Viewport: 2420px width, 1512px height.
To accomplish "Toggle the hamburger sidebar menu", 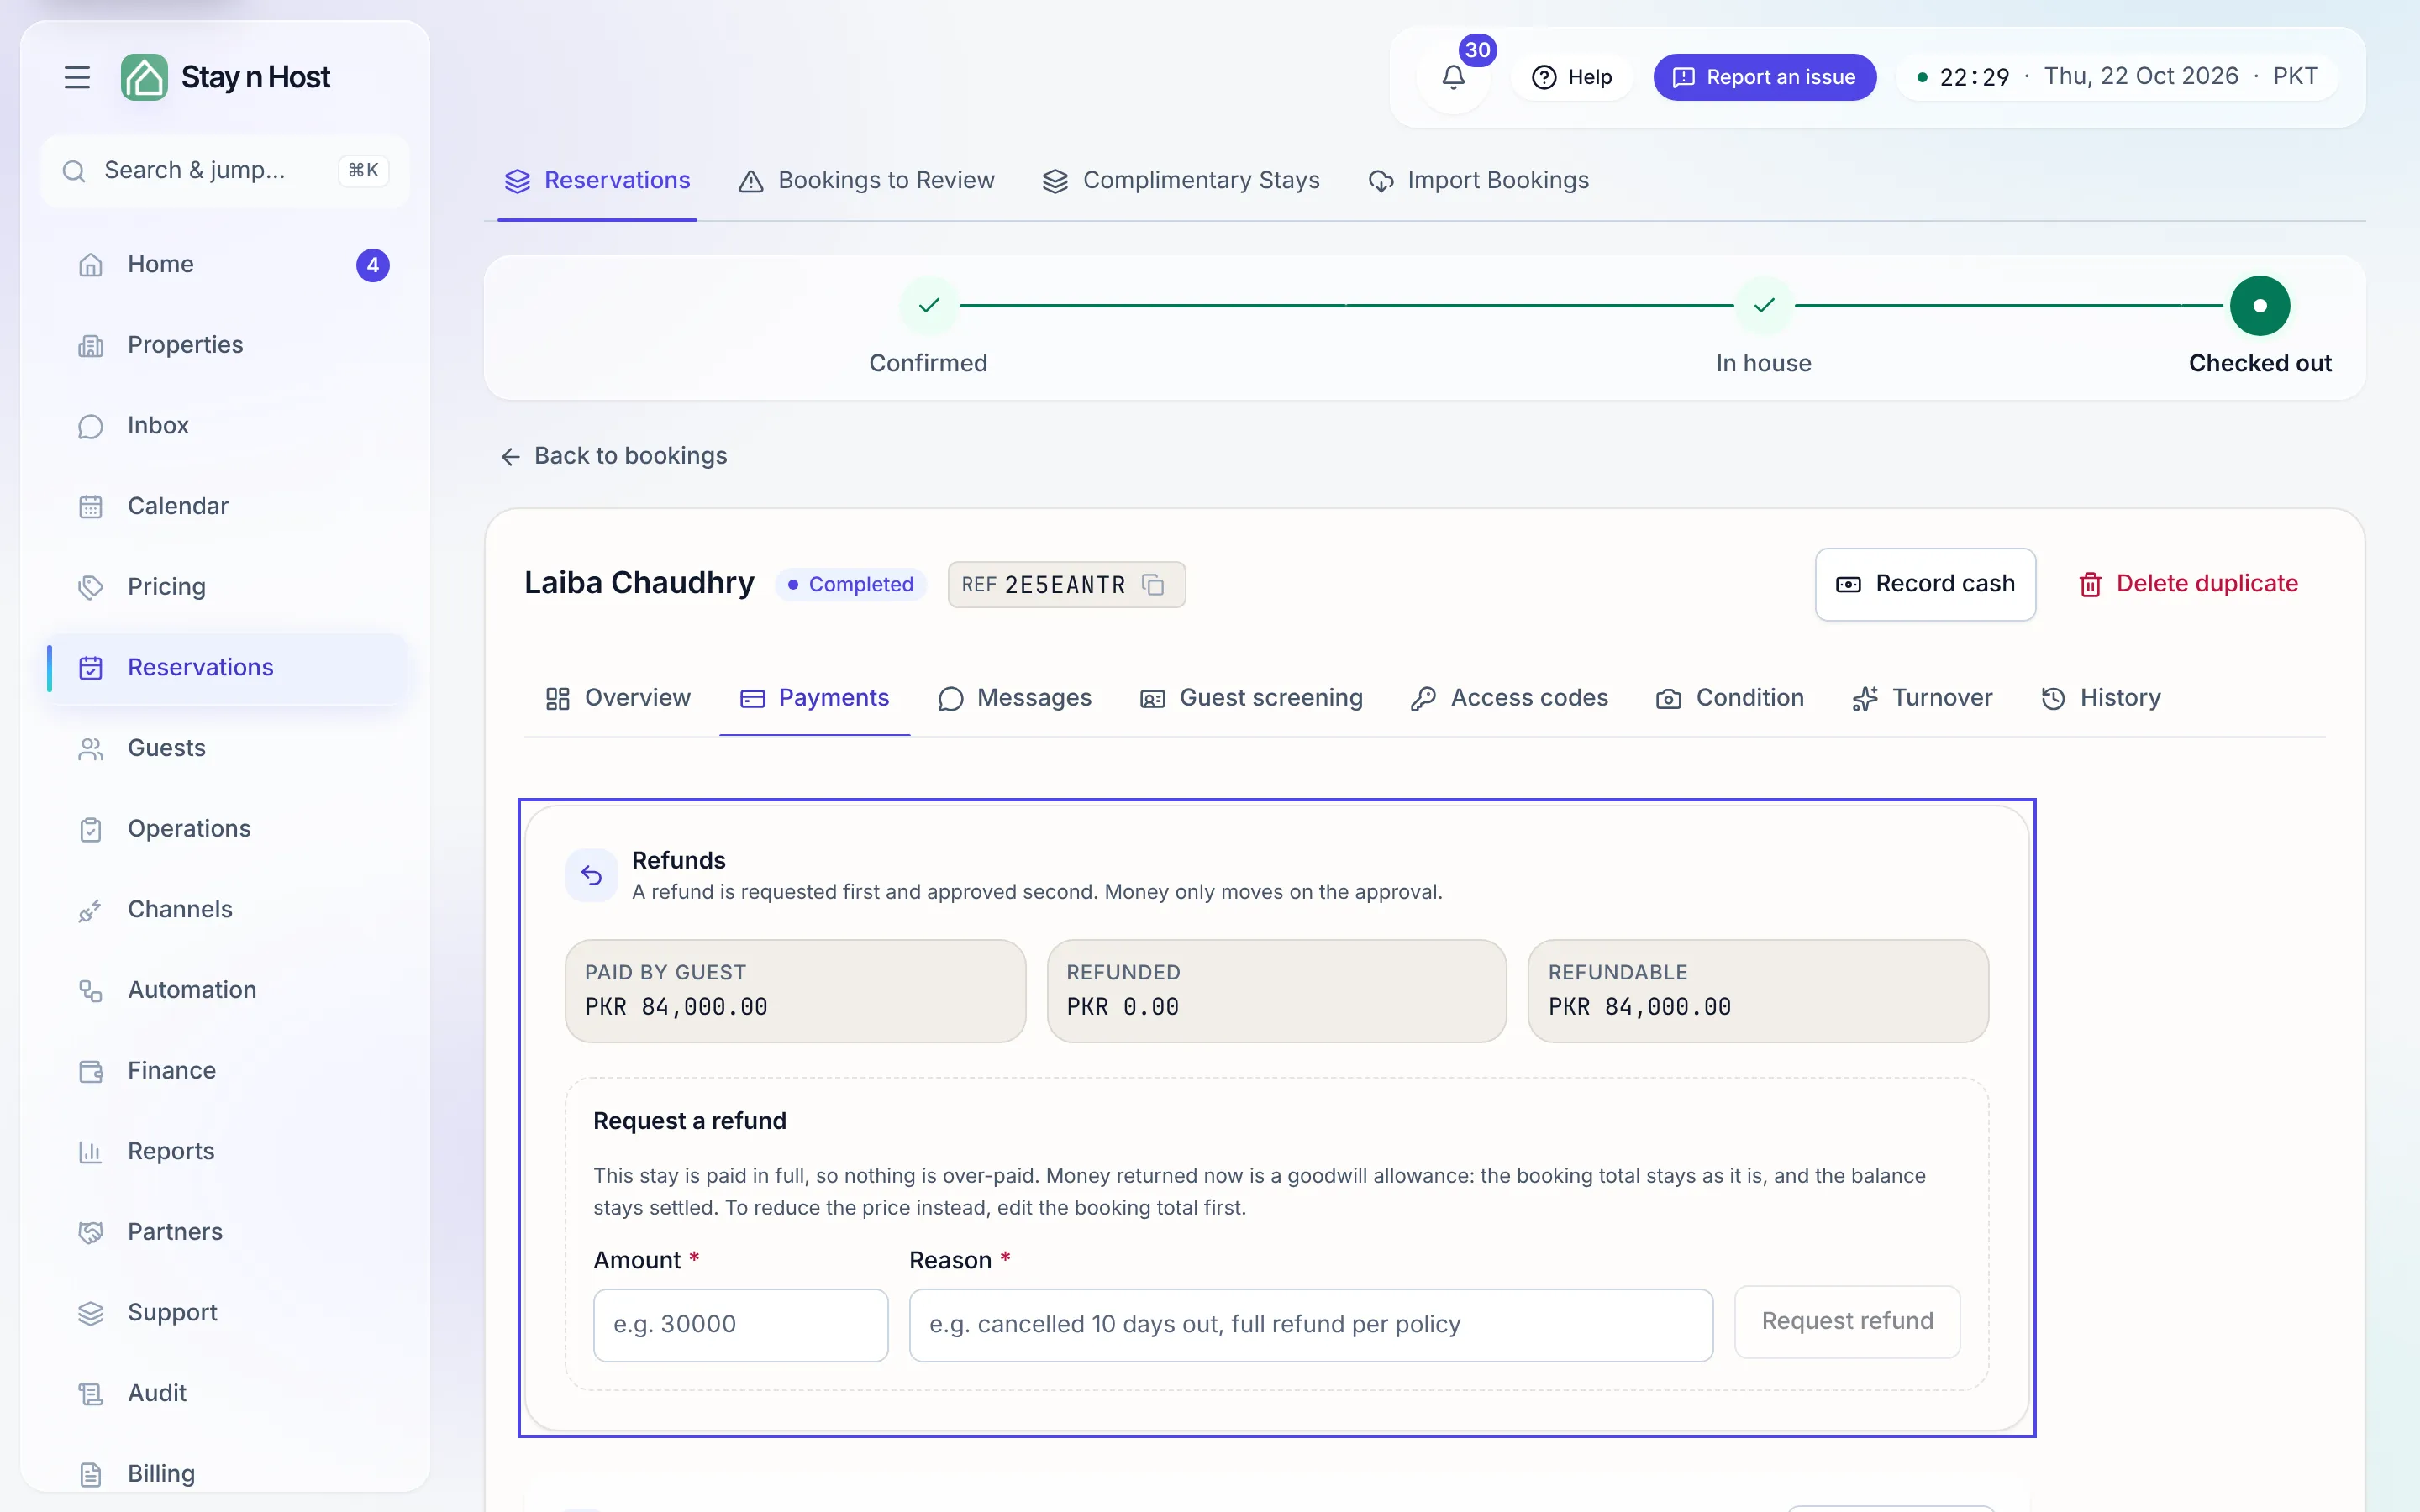I will click(77, 77).
